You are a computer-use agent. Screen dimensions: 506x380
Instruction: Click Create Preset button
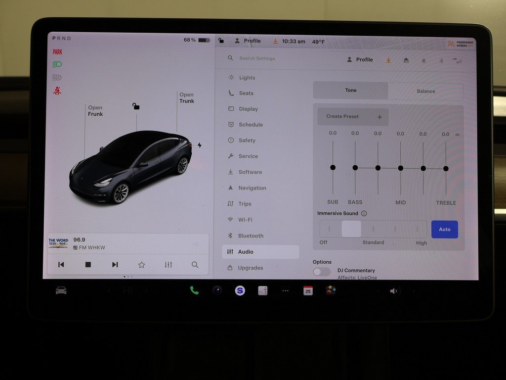coord(353,117)
